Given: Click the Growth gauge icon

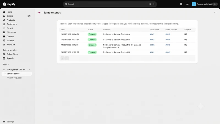Looking at the screenshot, I should point(4,28).
